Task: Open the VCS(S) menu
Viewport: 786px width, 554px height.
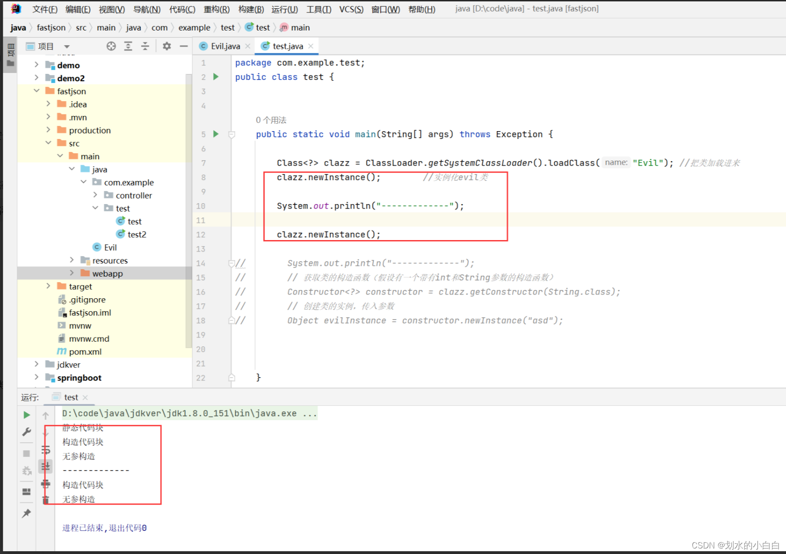Action: click(351, 9)
